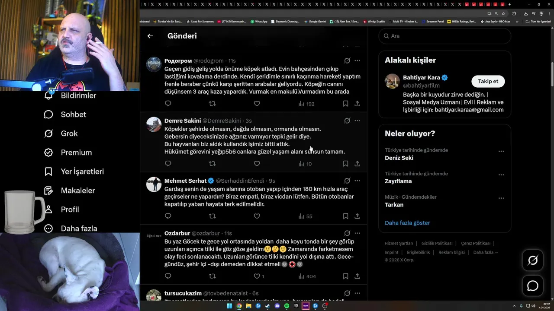The height and width of the screenshot is (311, 554).
Task: Open Hizmet Şartları footer link
Action: 399,243
